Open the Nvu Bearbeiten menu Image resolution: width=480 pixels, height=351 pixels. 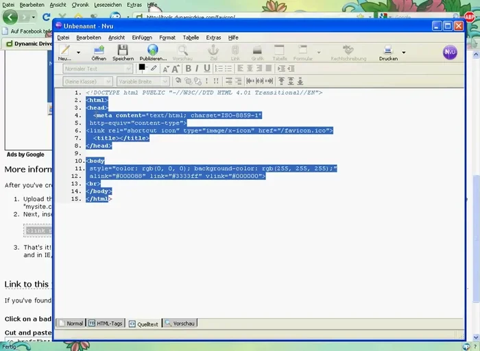point(88,38)
